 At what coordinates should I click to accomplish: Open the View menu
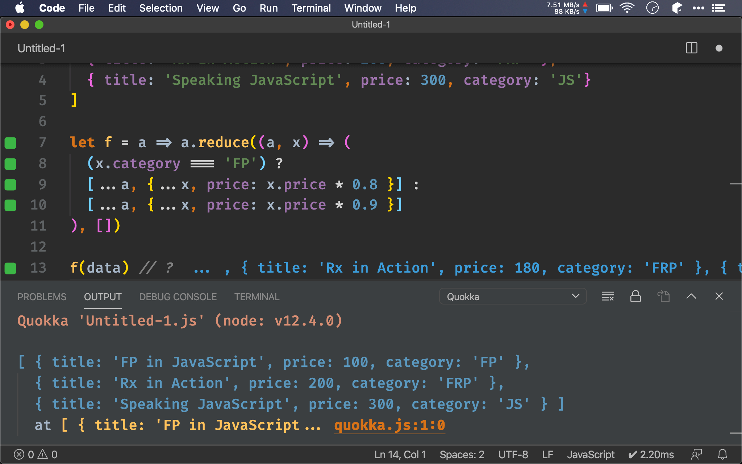[x=208, y=8]
